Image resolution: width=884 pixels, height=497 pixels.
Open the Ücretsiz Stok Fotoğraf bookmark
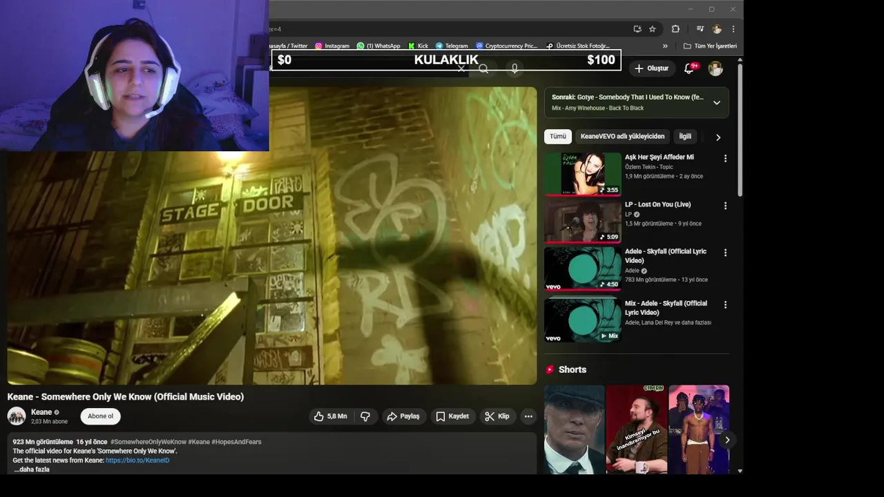tap(578, 46)
